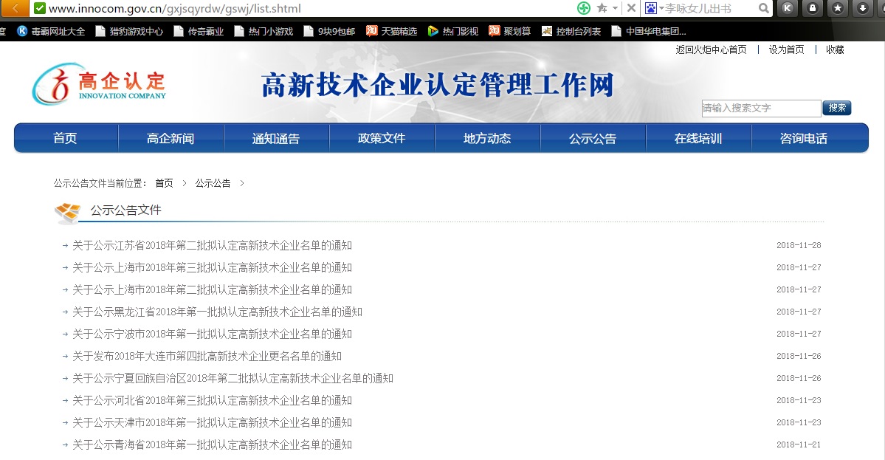885x460 pixels.
Task: Expand the favorites star dropdown arrow
Action: (615, 9)
